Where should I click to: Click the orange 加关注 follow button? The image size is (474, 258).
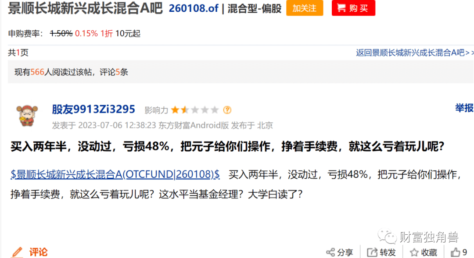click(x=305, y=8)
